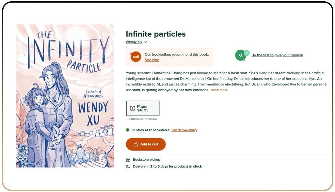The height and width of the screenshot is (192, 335).
Task: Click the orange 'oui!' recommendation badge
Action: coord(136,57)
